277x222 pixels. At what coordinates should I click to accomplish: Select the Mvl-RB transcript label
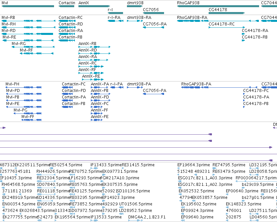[x=8, y=18]
